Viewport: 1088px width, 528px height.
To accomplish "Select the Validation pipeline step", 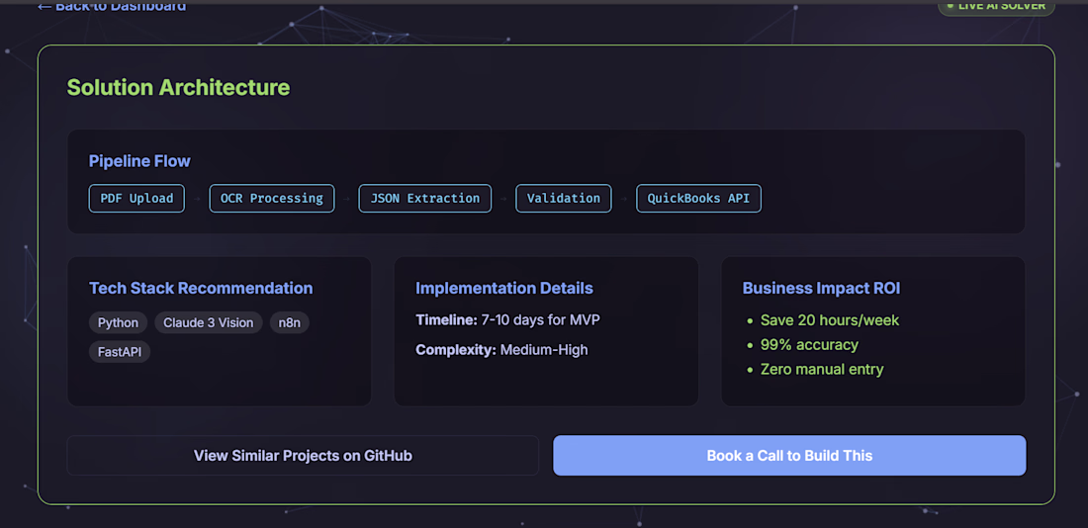I will [564, 199].
